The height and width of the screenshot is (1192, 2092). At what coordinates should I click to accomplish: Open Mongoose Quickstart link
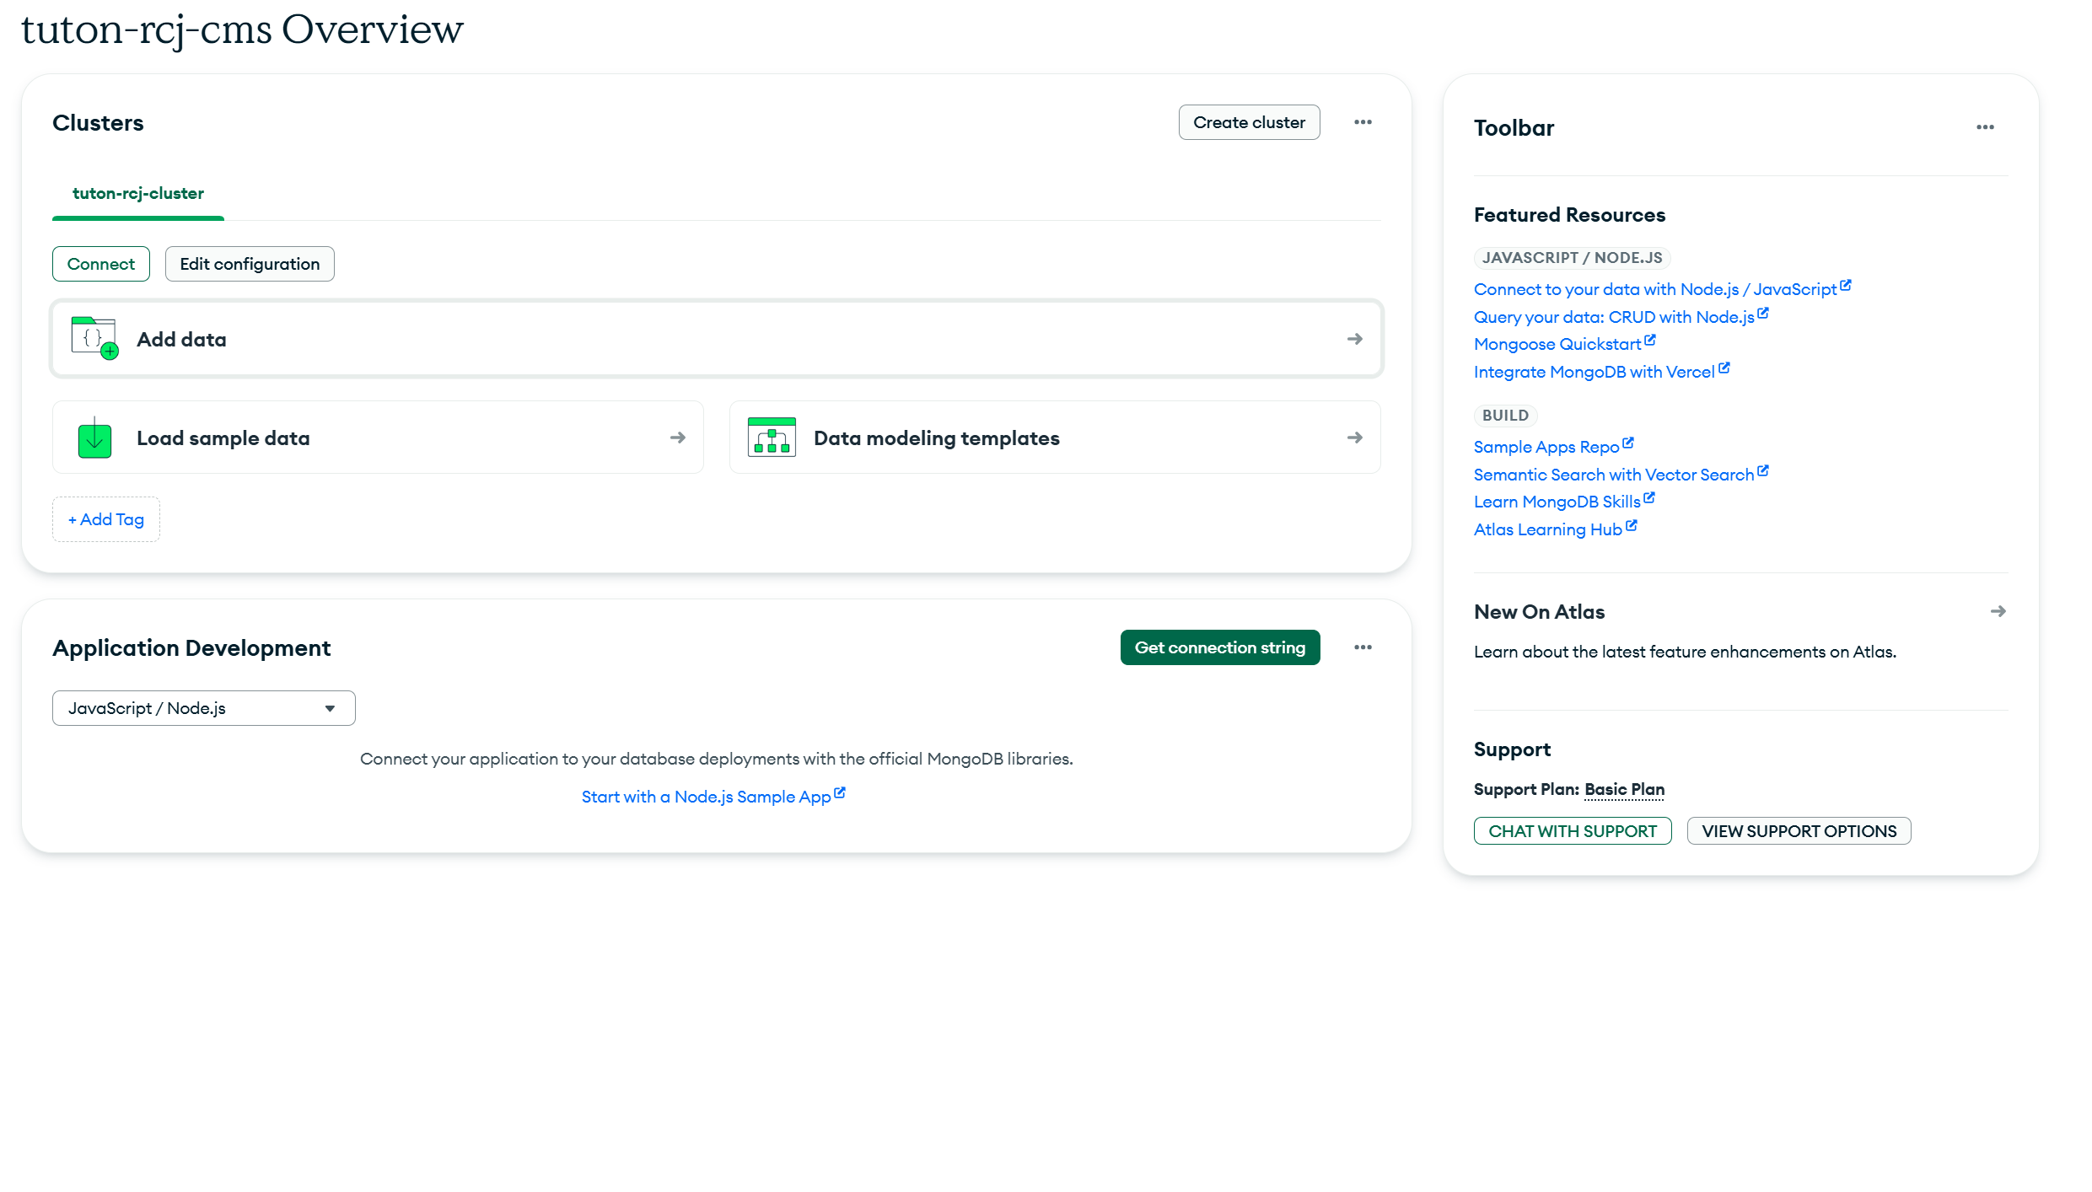[1557, 344]
